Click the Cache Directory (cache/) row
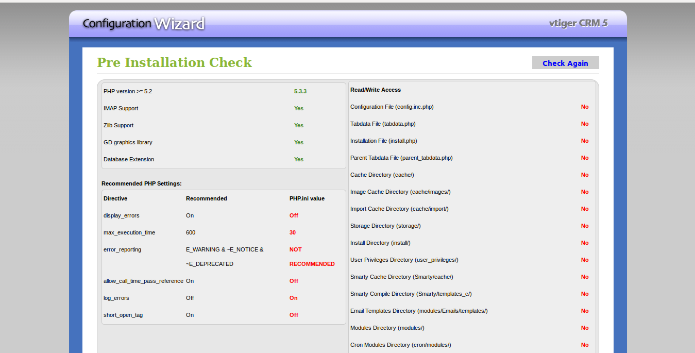The height and width of the screenshot is (353, 695). (x=472, y=175)
